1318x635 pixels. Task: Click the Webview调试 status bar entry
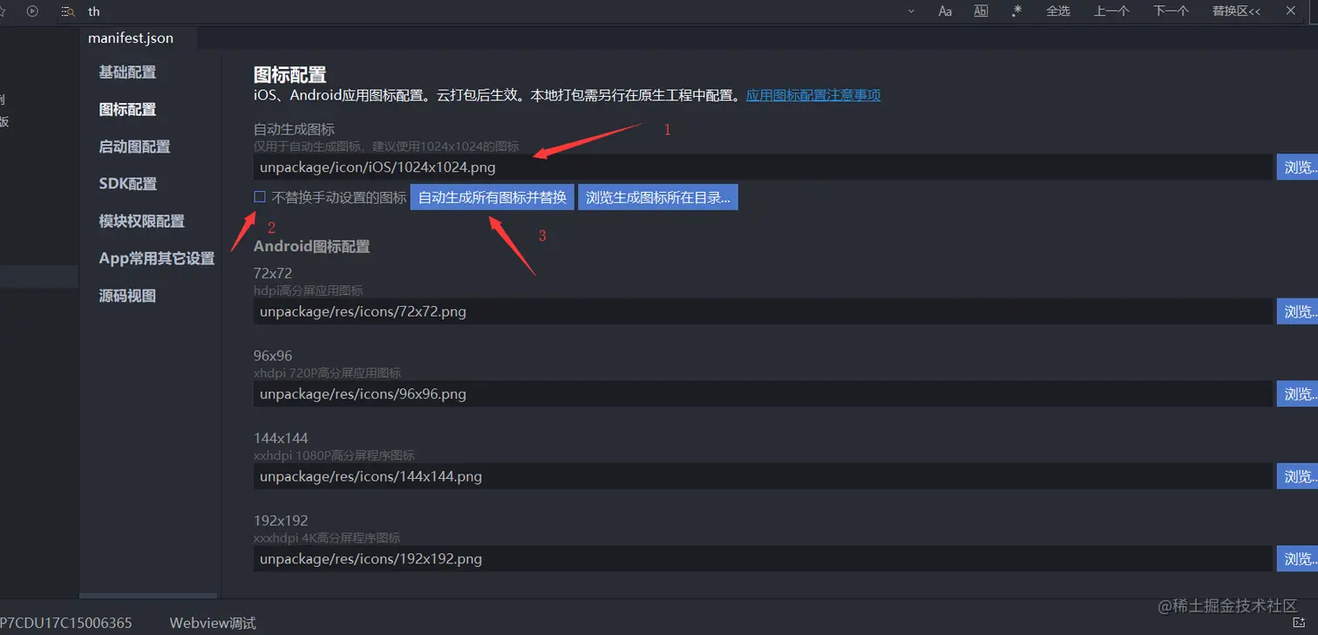(213, 623)
